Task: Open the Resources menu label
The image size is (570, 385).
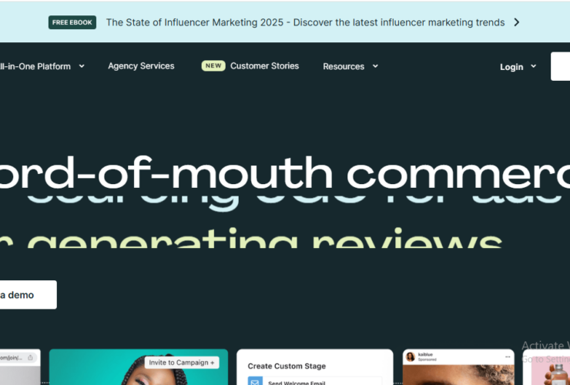Action: point(344,66)
